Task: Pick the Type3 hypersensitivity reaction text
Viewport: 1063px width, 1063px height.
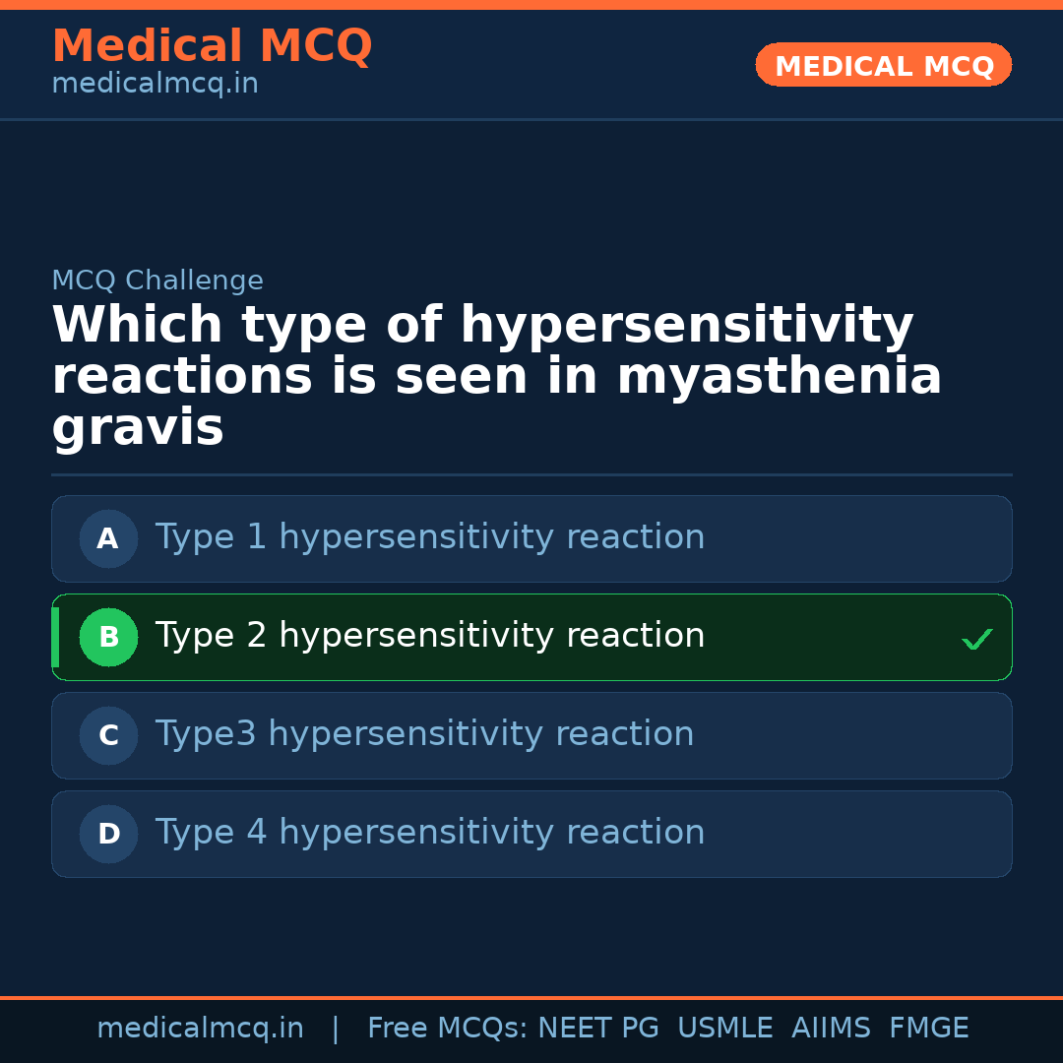Action: click(x=424, y=734)
